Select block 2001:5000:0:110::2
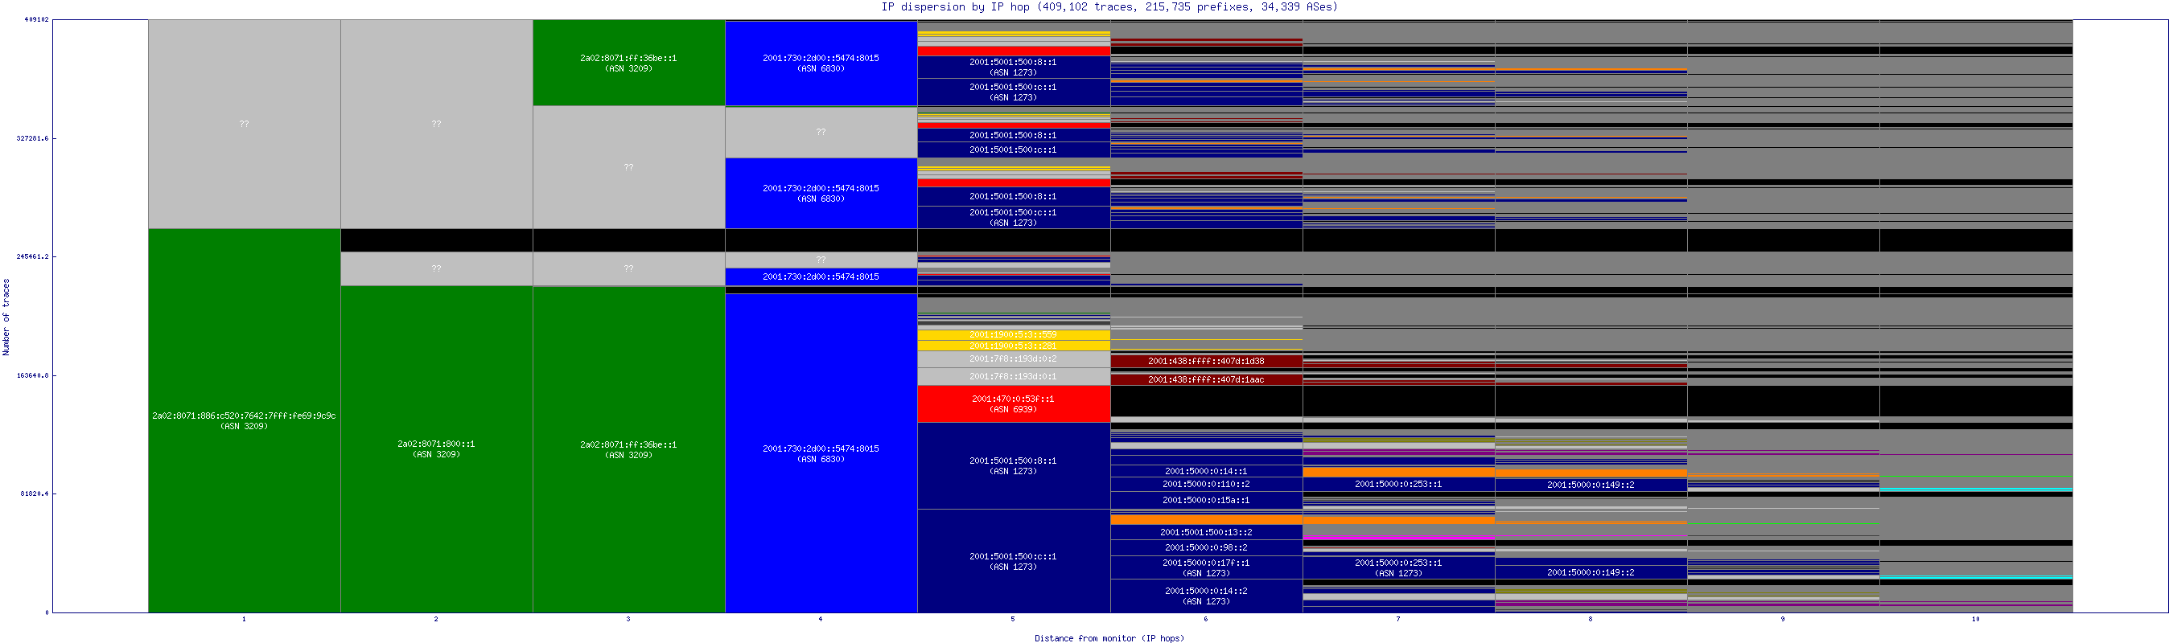This screenshot has height=643, width=2169. (1207, 485)
